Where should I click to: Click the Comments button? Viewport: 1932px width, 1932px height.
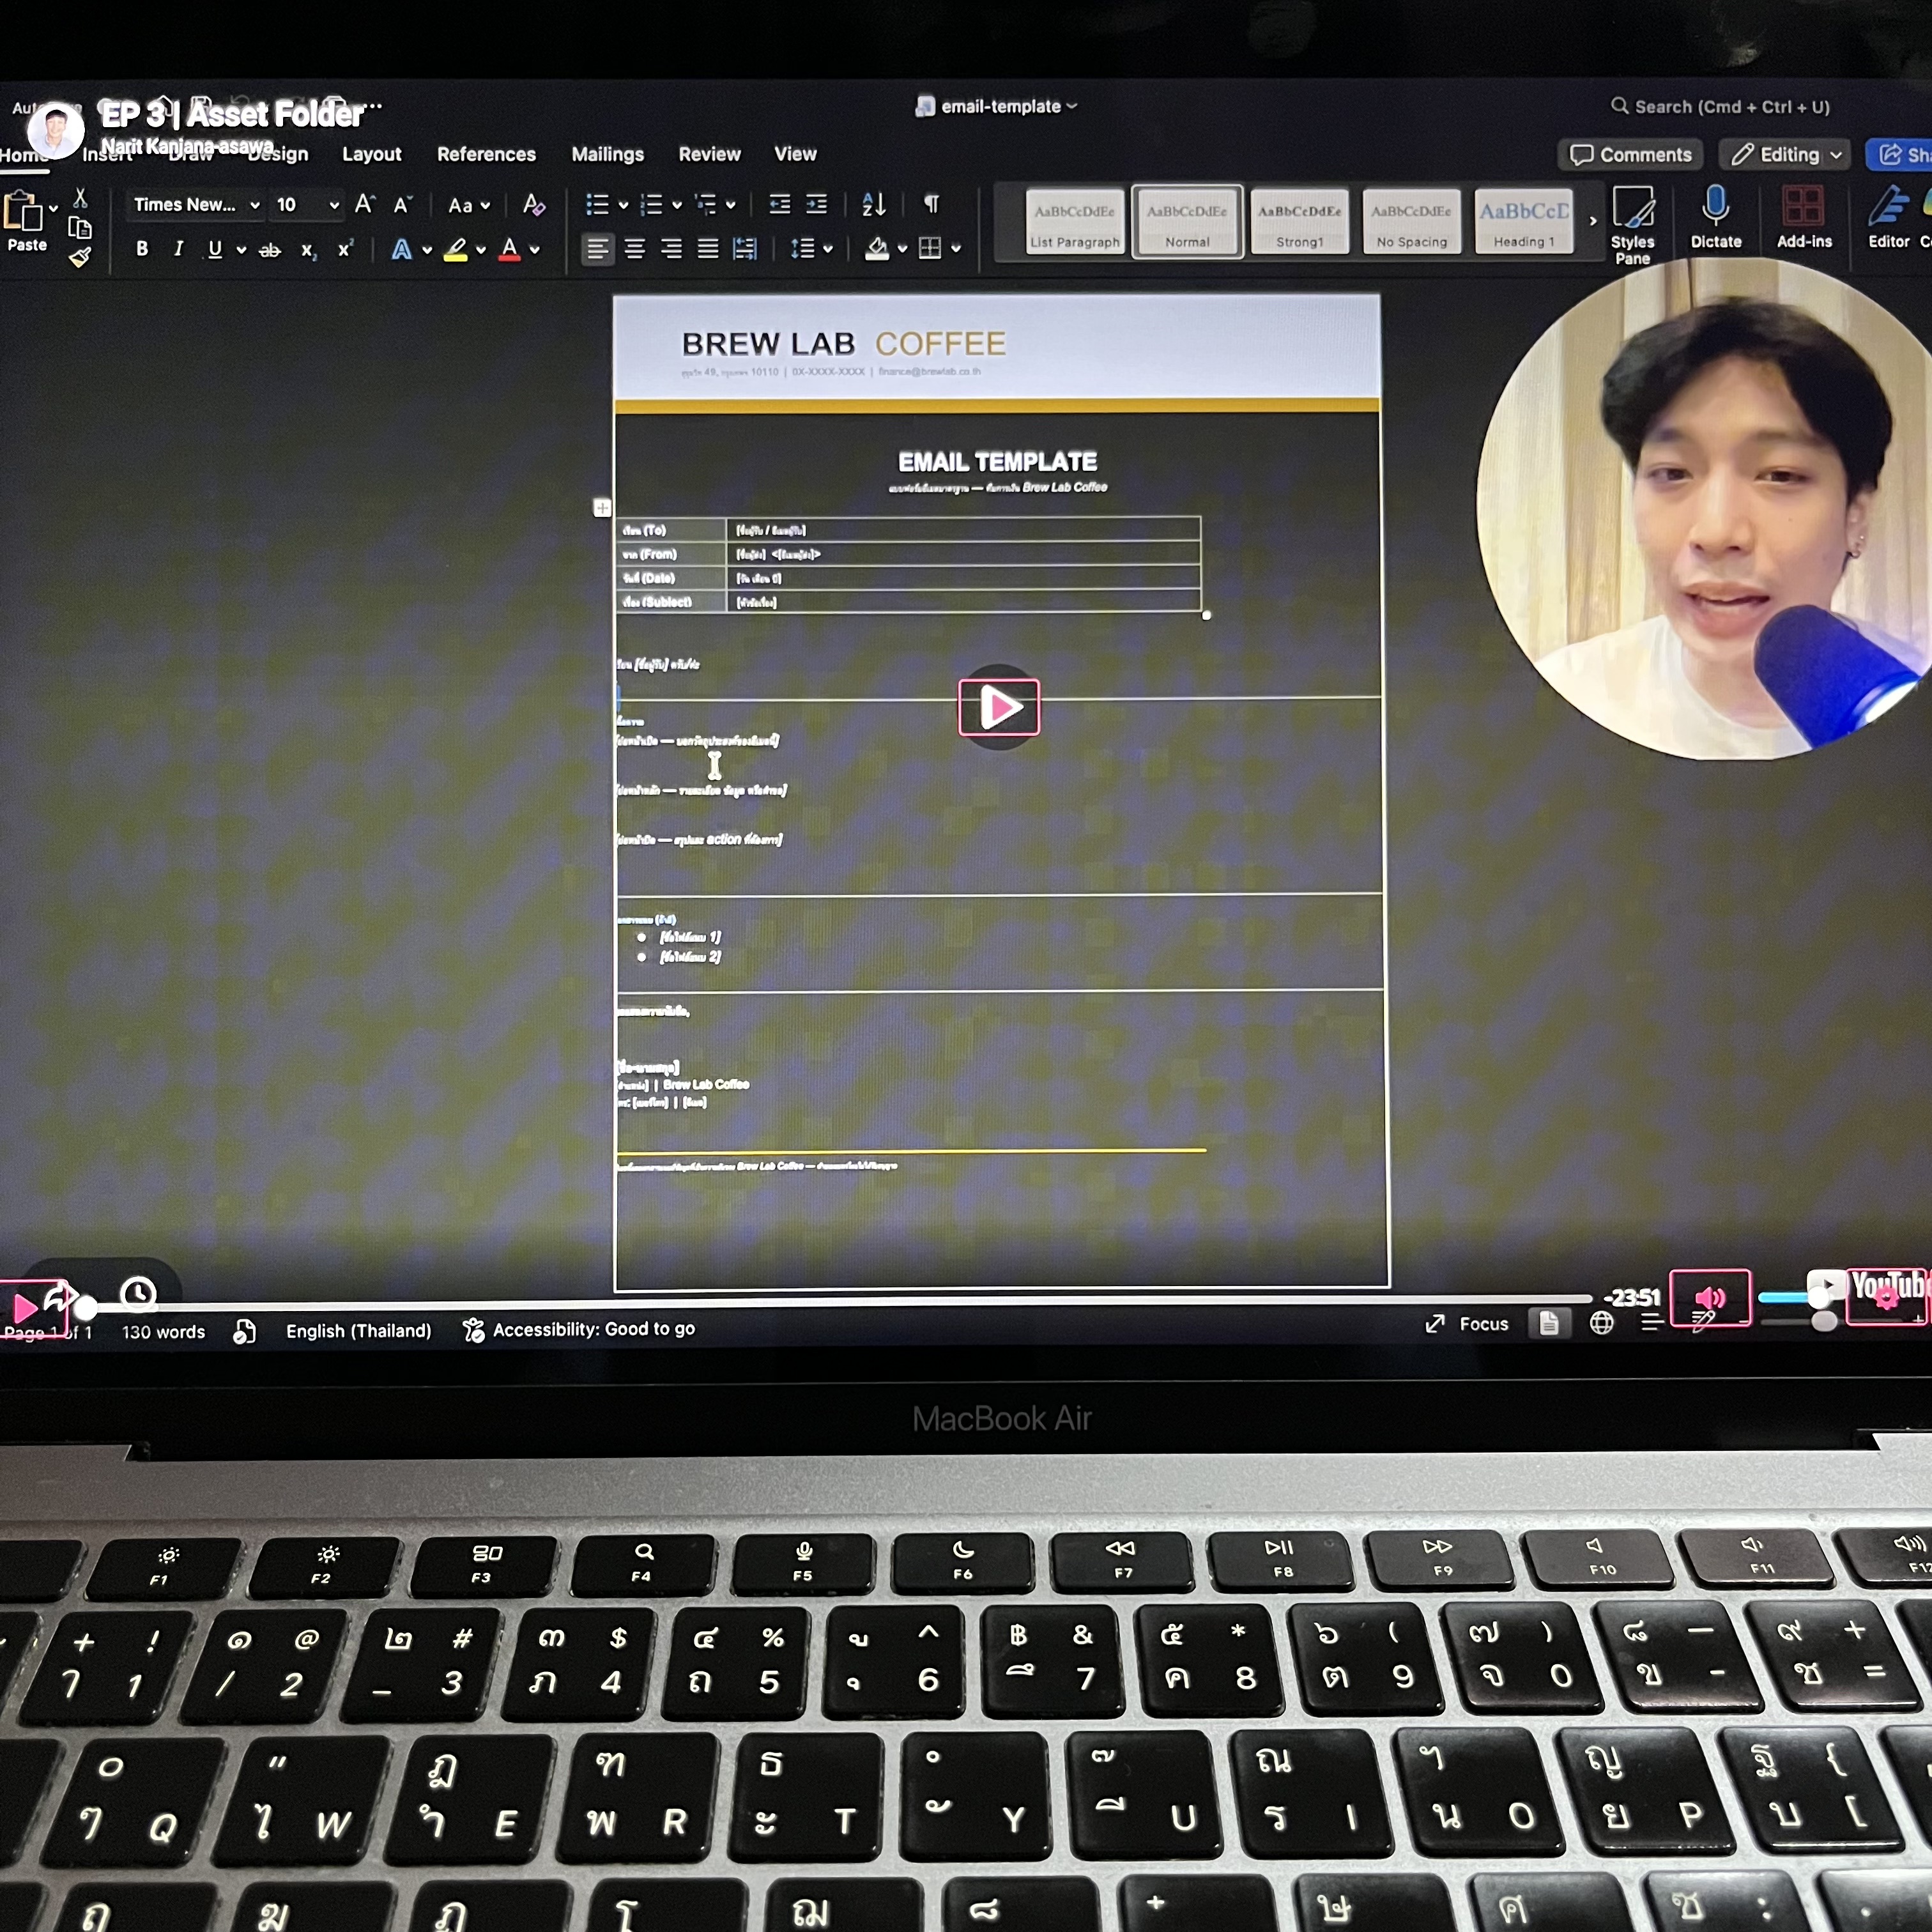[x=1630, y=154]
